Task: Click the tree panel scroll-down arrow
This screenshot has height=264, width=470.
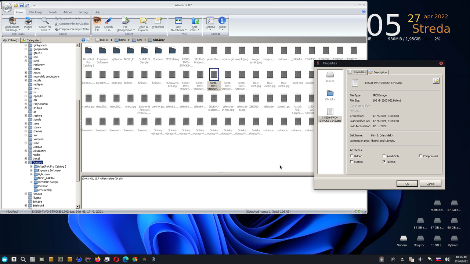Action: click(77, 206)
